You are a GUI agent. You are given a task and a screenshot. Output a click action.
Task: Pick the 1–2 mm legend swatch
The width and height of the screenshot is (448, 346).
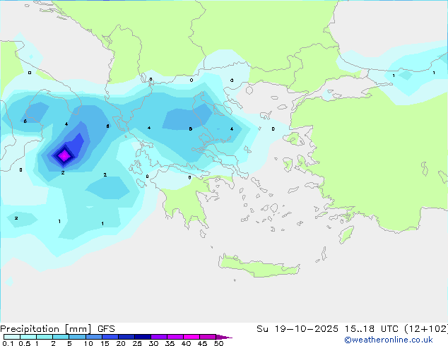point(45,337)
